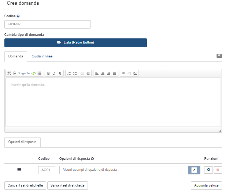
Task: Insert a hyperlink in editor
Action: click(x=123, y=74)
